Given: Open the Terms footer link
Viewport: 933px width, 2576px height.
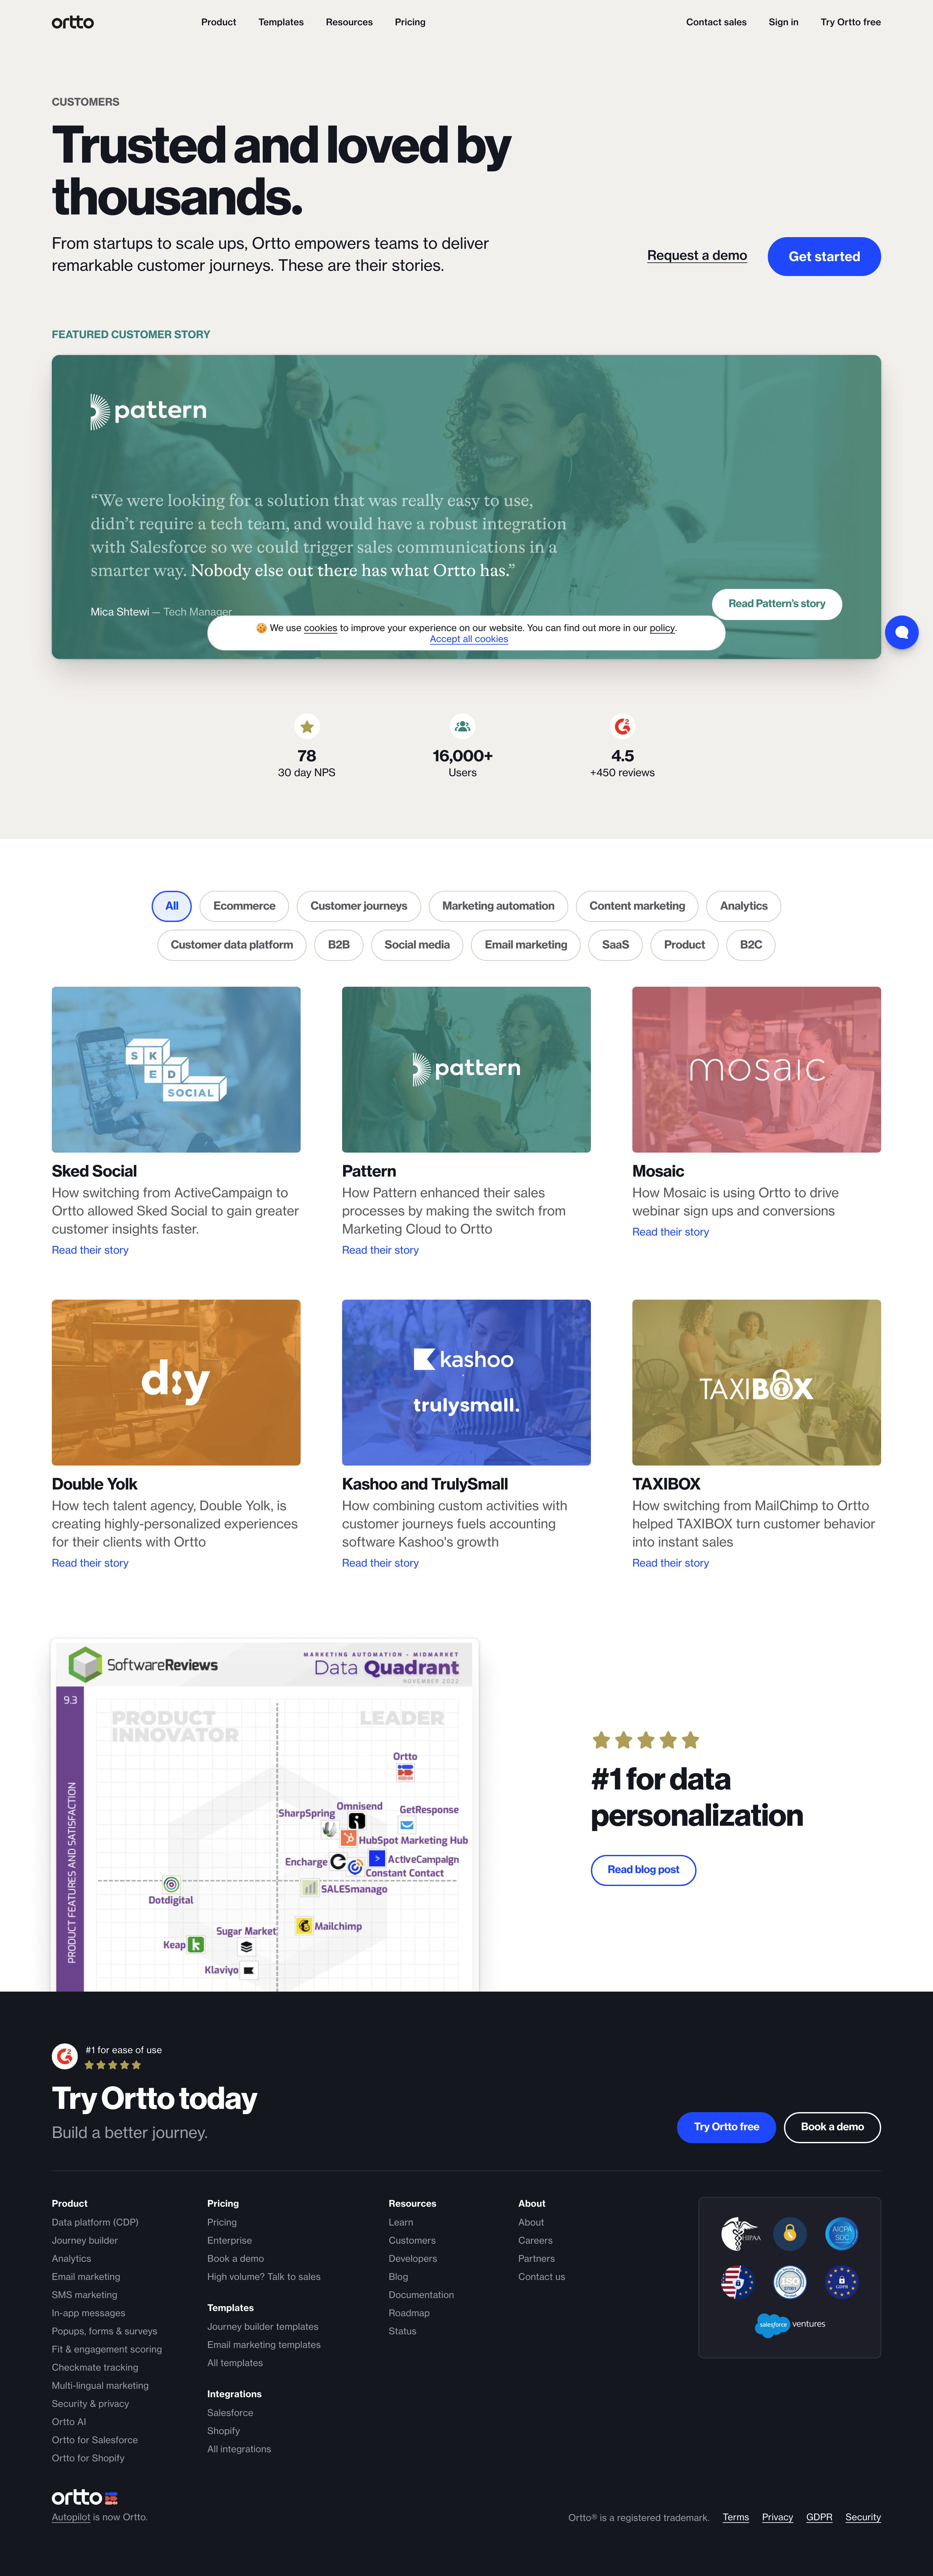Looking at the screenshot, I should (736, 2518).
